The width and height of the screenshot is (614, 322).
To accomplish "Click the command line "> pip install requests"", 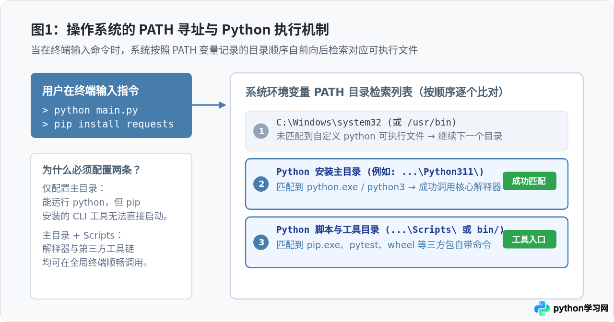I will coord(108,124).
